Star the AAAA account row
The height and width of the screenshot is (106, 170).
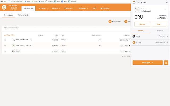tap(5, 51)
